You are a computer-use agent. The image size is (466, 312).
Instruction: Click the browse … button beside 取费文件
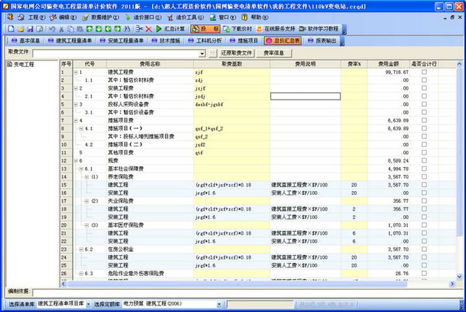(x=212, y=53)
